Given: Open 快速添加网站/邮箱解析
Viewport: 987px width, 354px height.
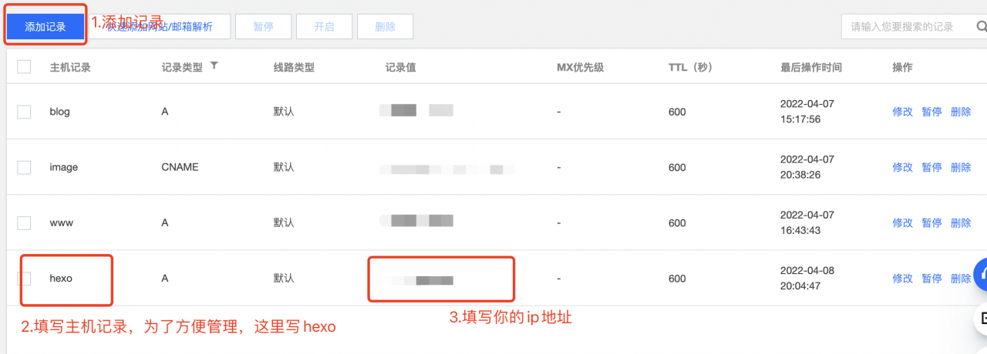Looking at the screenshot, I should tap(169, 27).
